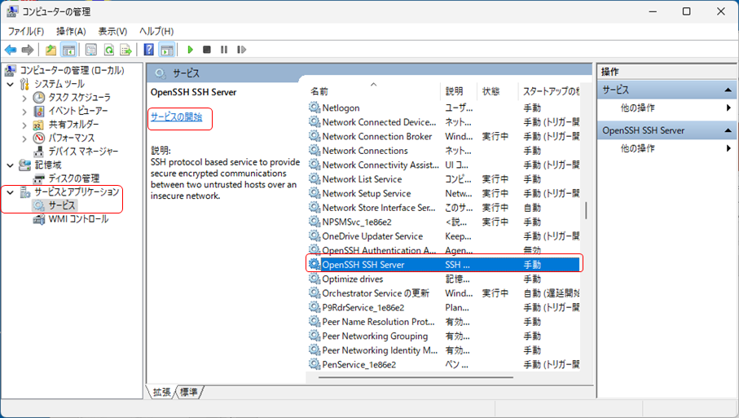Select the OpenSSH SSH Server service row
This screenshot has height=418, width=739.
point(363,265)
